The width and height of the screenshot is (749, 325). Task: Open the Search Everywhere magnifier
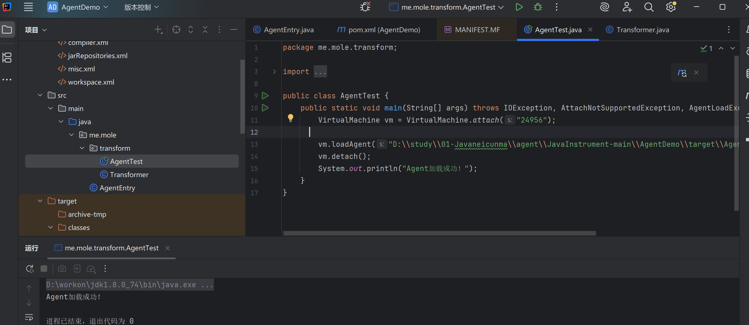point(649,7)
